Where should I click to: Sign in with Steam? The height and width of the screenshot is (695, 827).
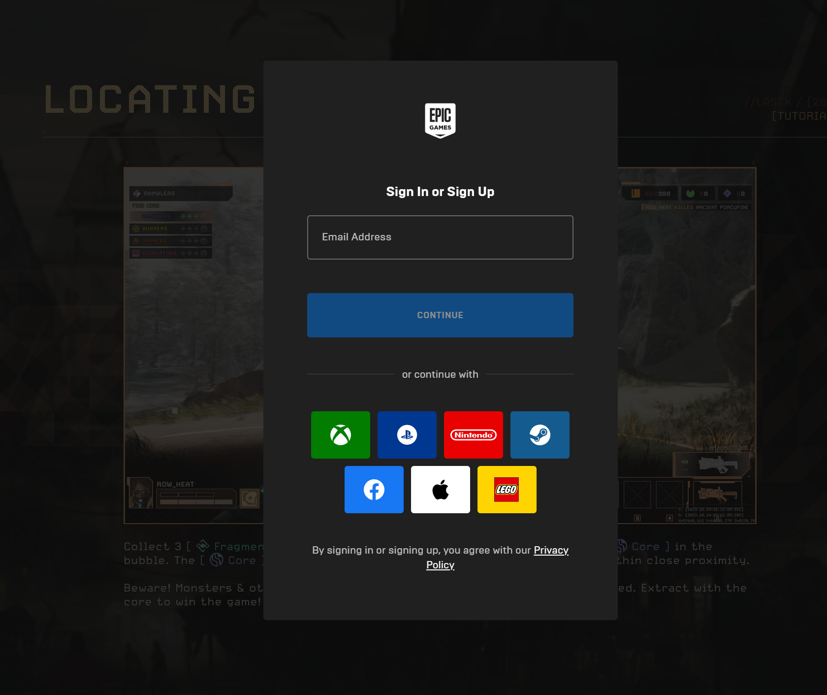pos(540,435)
